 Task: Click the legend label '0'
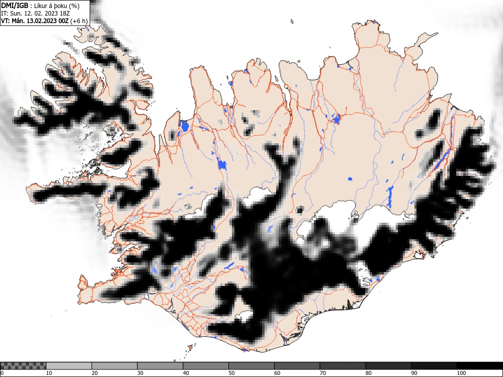click(x=2, y=373)
